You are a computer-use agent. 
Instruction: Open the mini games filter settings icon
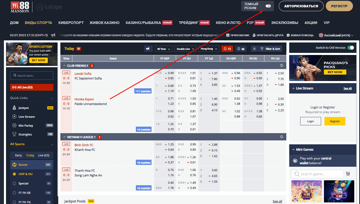pyautogui.click(x=348, y=174)
